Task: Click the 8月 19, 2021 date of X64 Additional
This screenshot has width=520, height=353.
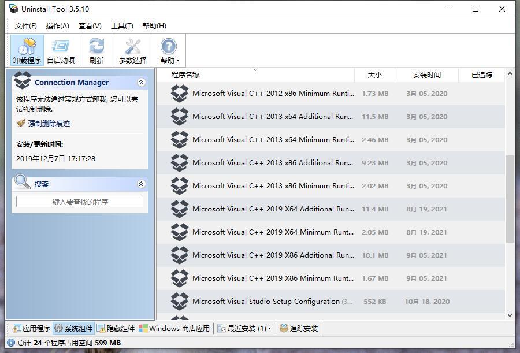Action: (426, 209)
